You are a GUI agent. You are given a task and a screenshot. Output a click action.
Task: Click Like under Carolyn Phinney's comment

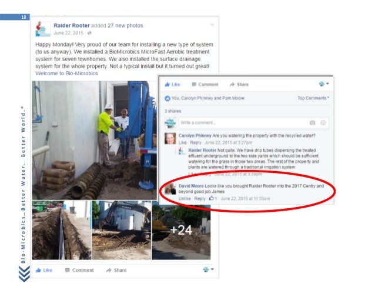[x=182, y=142]
